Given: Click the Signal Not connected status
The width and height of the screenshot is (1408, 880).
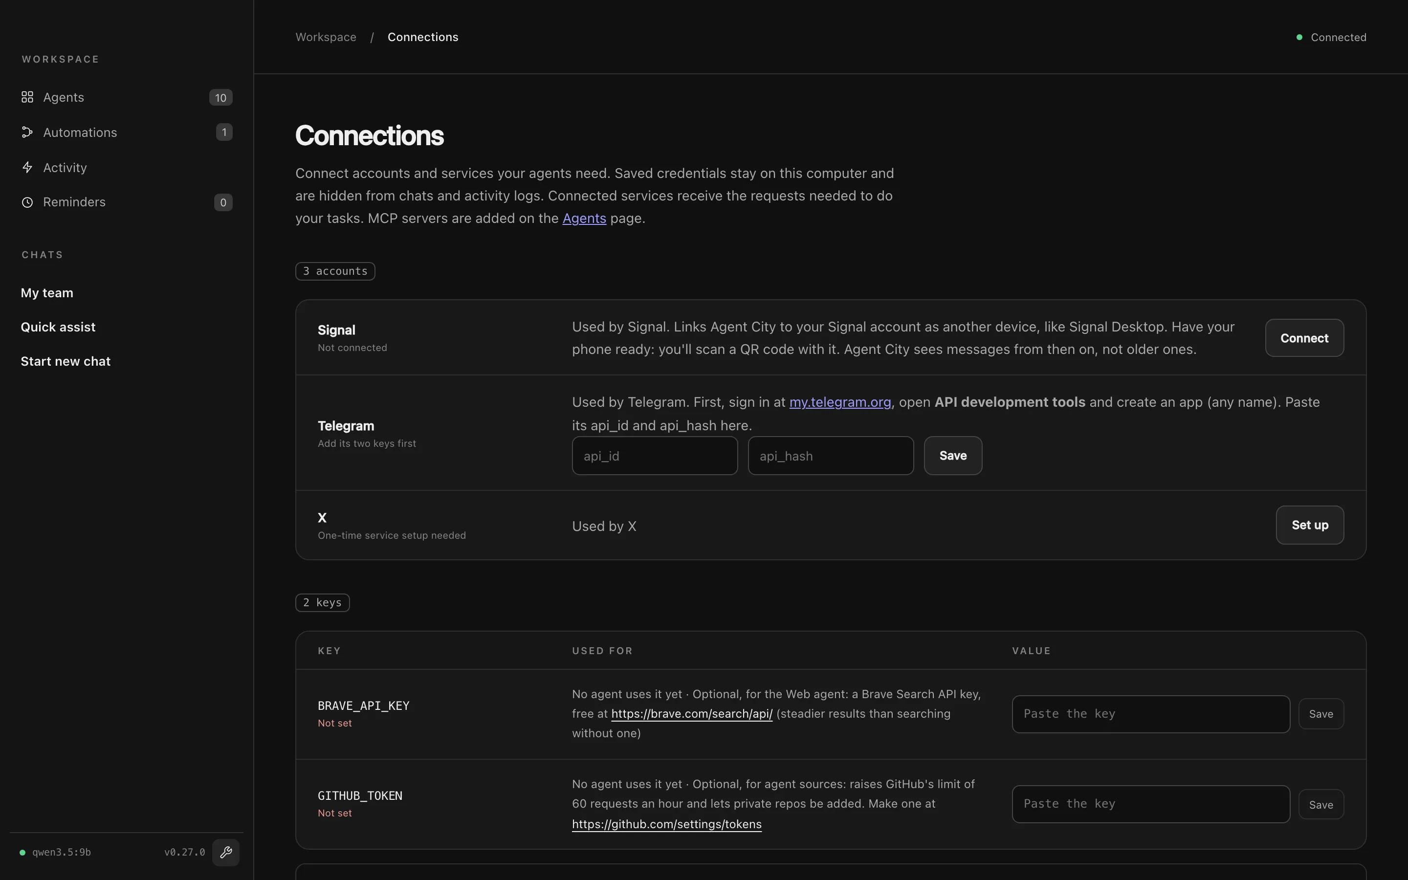Looking at the screenshot, I should tap(352, 348).
